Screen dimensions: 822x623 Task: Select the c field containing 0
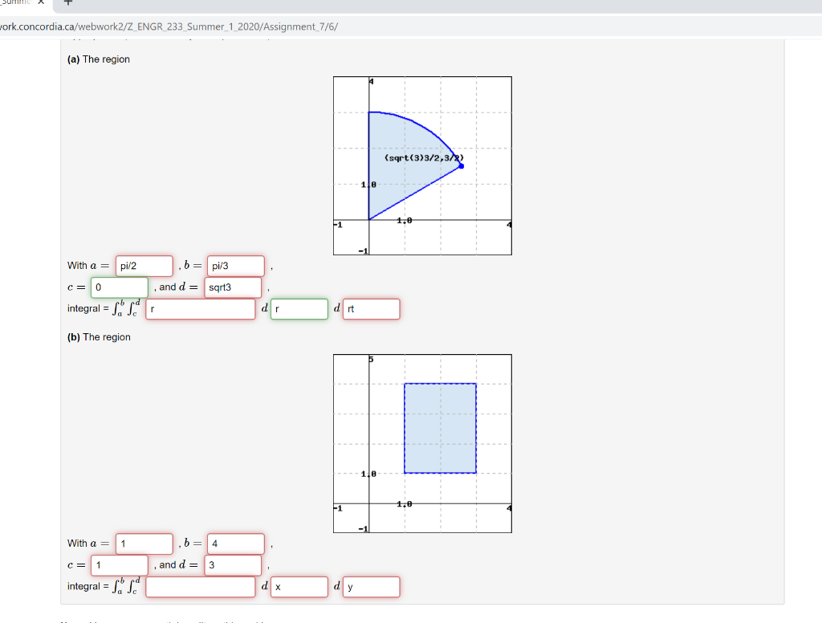(x=119, y=287)
